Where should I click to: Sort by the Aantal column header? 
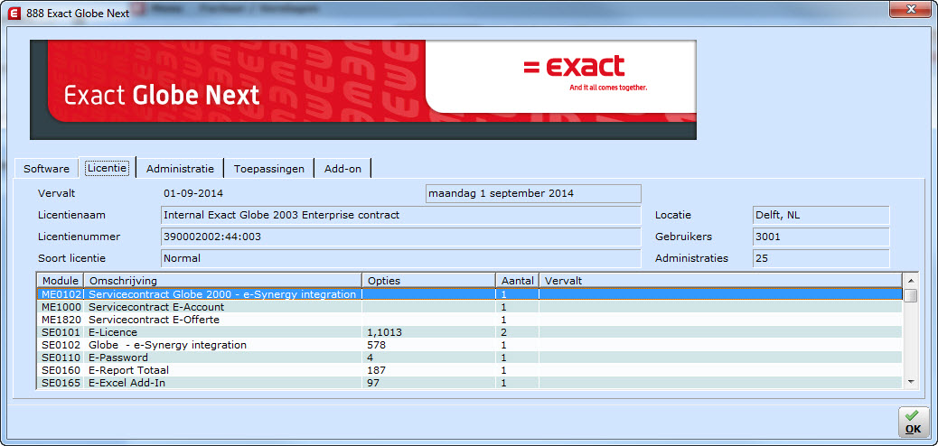[518, 281]
